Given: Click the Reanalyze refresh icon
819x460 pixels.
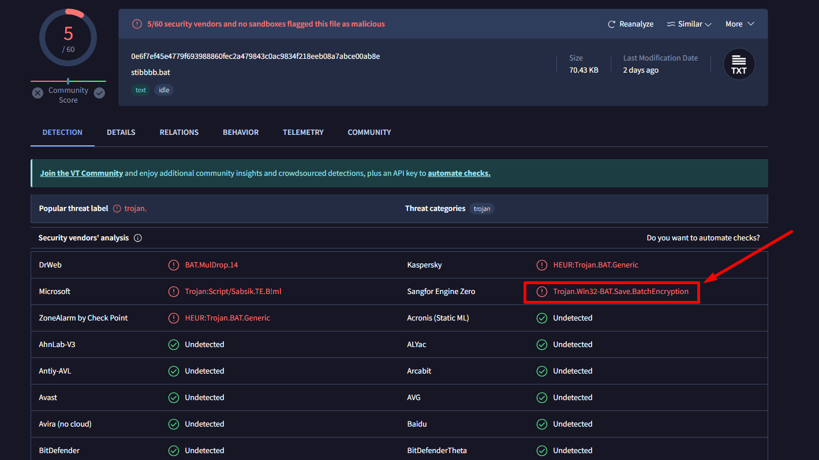Looking at the screenshot, I should click(612, 24).
